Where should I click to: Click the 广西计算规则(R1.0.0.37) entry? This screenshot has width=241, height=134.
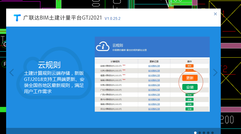[x=111, y=95]
